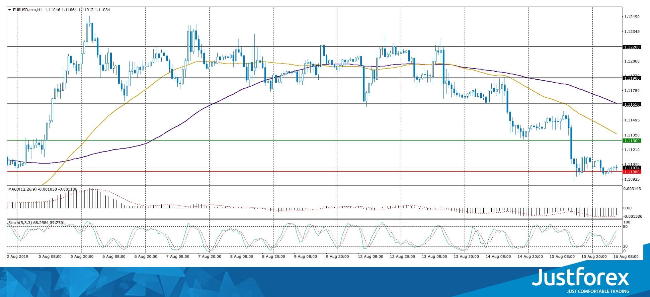This screenshot has width=650, height=297.
Task: Click the 1.12345 price axis value
Action: pos(632,32)
